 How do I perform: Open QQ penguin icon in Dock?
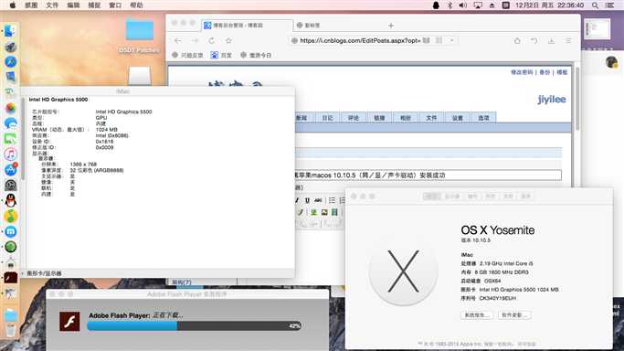click(10, 200)
